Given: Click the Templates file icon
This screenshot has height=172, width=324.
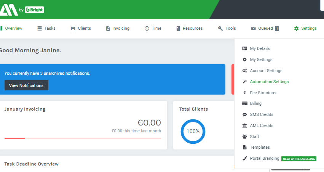Looking at the screenshot, I should (x=245, y=147).
